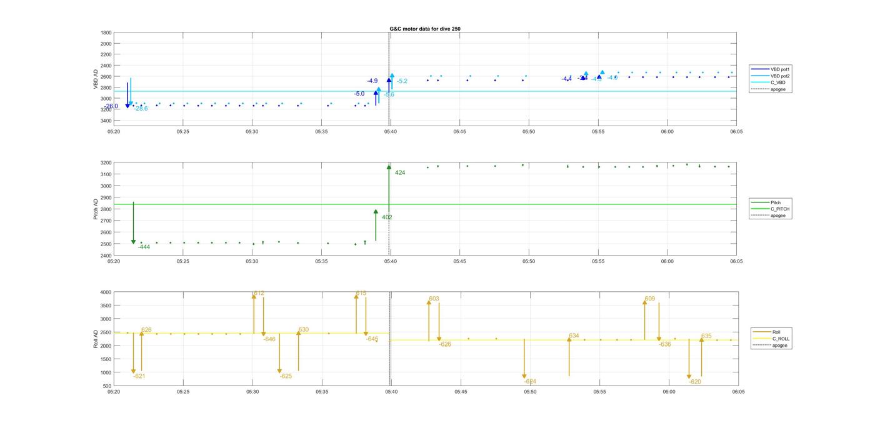Click the '609' roll move label
The height and width of the screenshot is (433, 875).
(x=649, y=299)
